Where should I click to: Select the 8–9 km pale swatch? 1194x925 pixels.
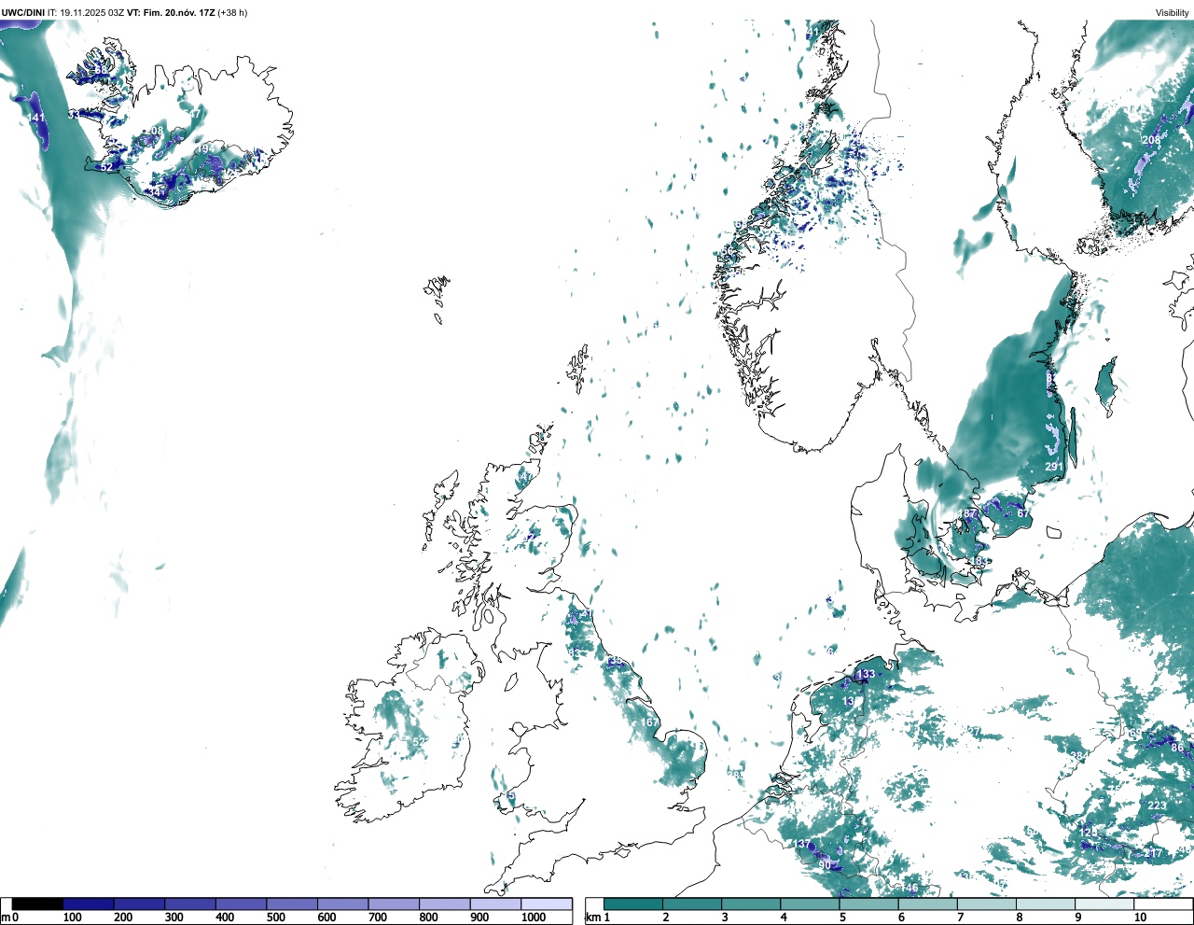(1046, 904)
